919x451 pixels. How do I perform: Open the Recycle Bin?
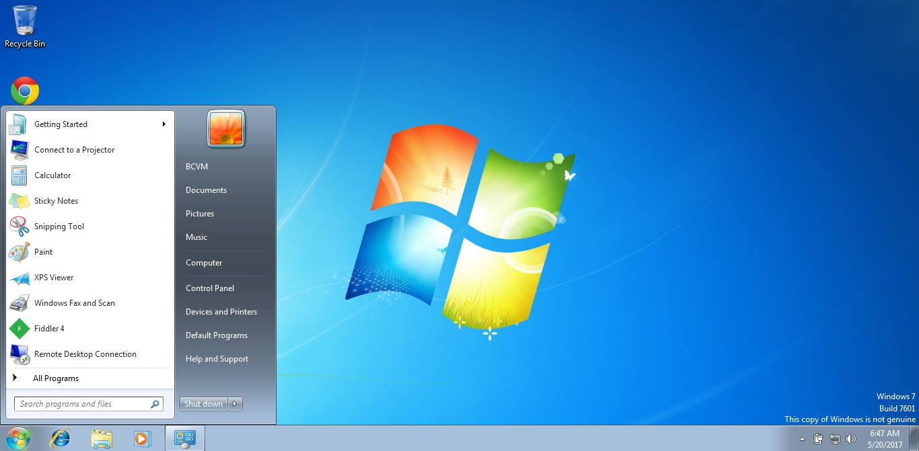coord(24,20)
